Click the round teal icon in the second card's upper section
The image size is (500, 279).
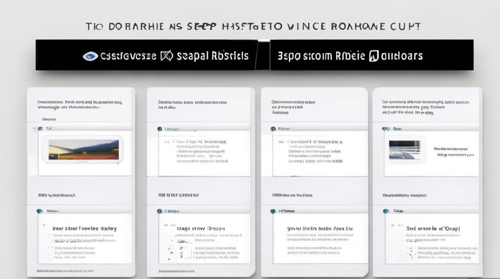(x=160, y=129)
